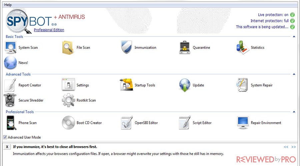Click the File Scan label

(x=83, y=47)
